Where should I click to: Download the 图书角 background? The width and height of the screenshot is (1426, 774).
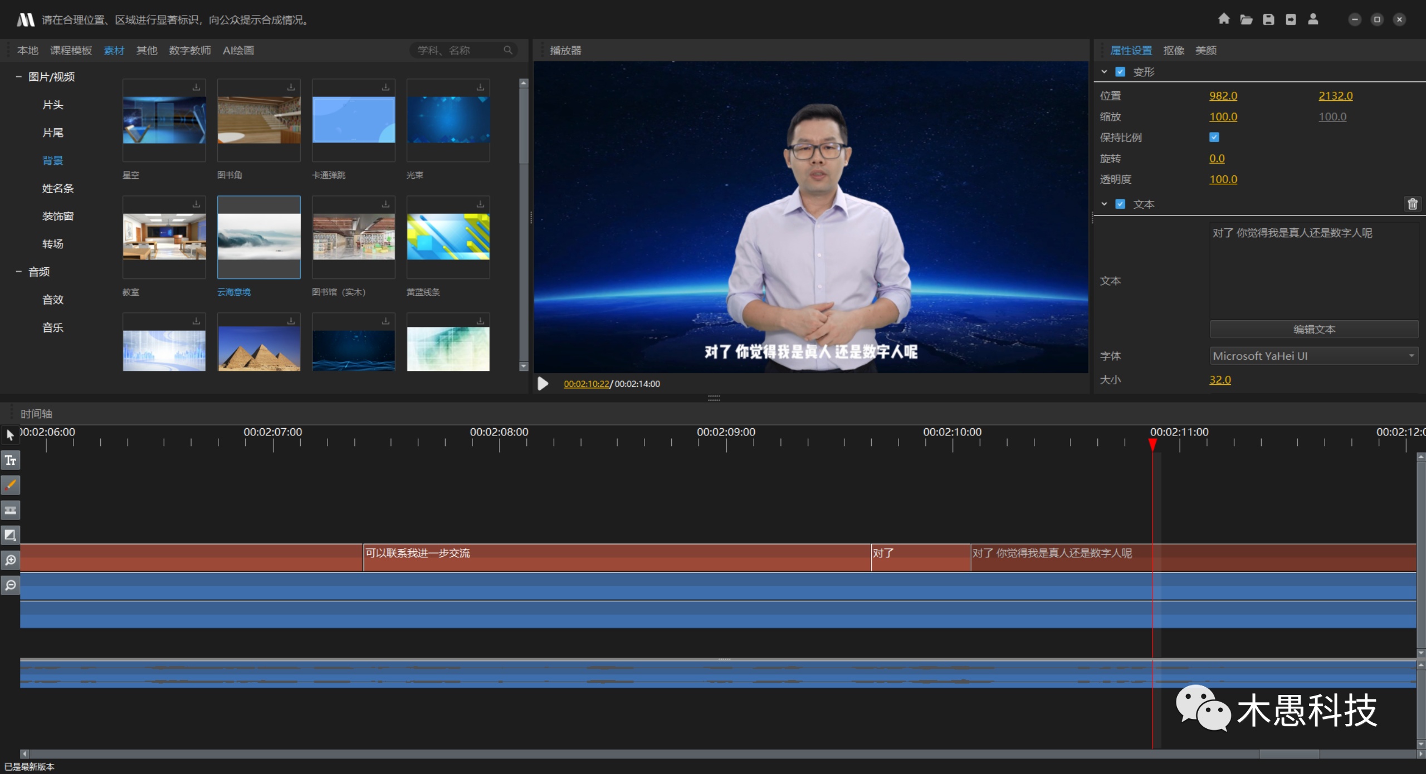(x=291, y=87)
